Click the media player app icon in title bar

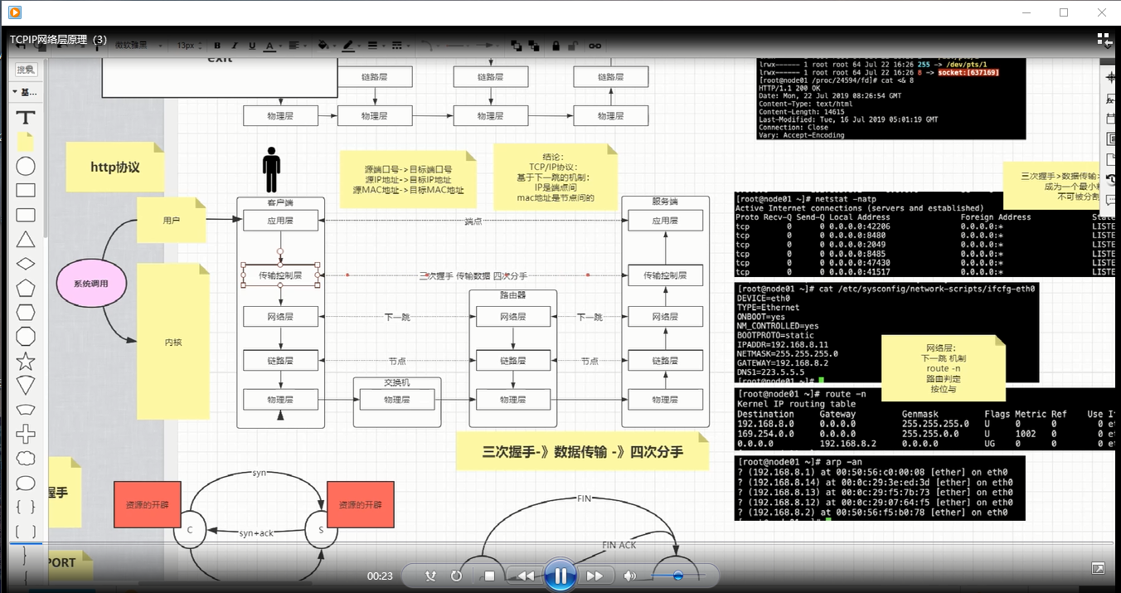[14, 12]
